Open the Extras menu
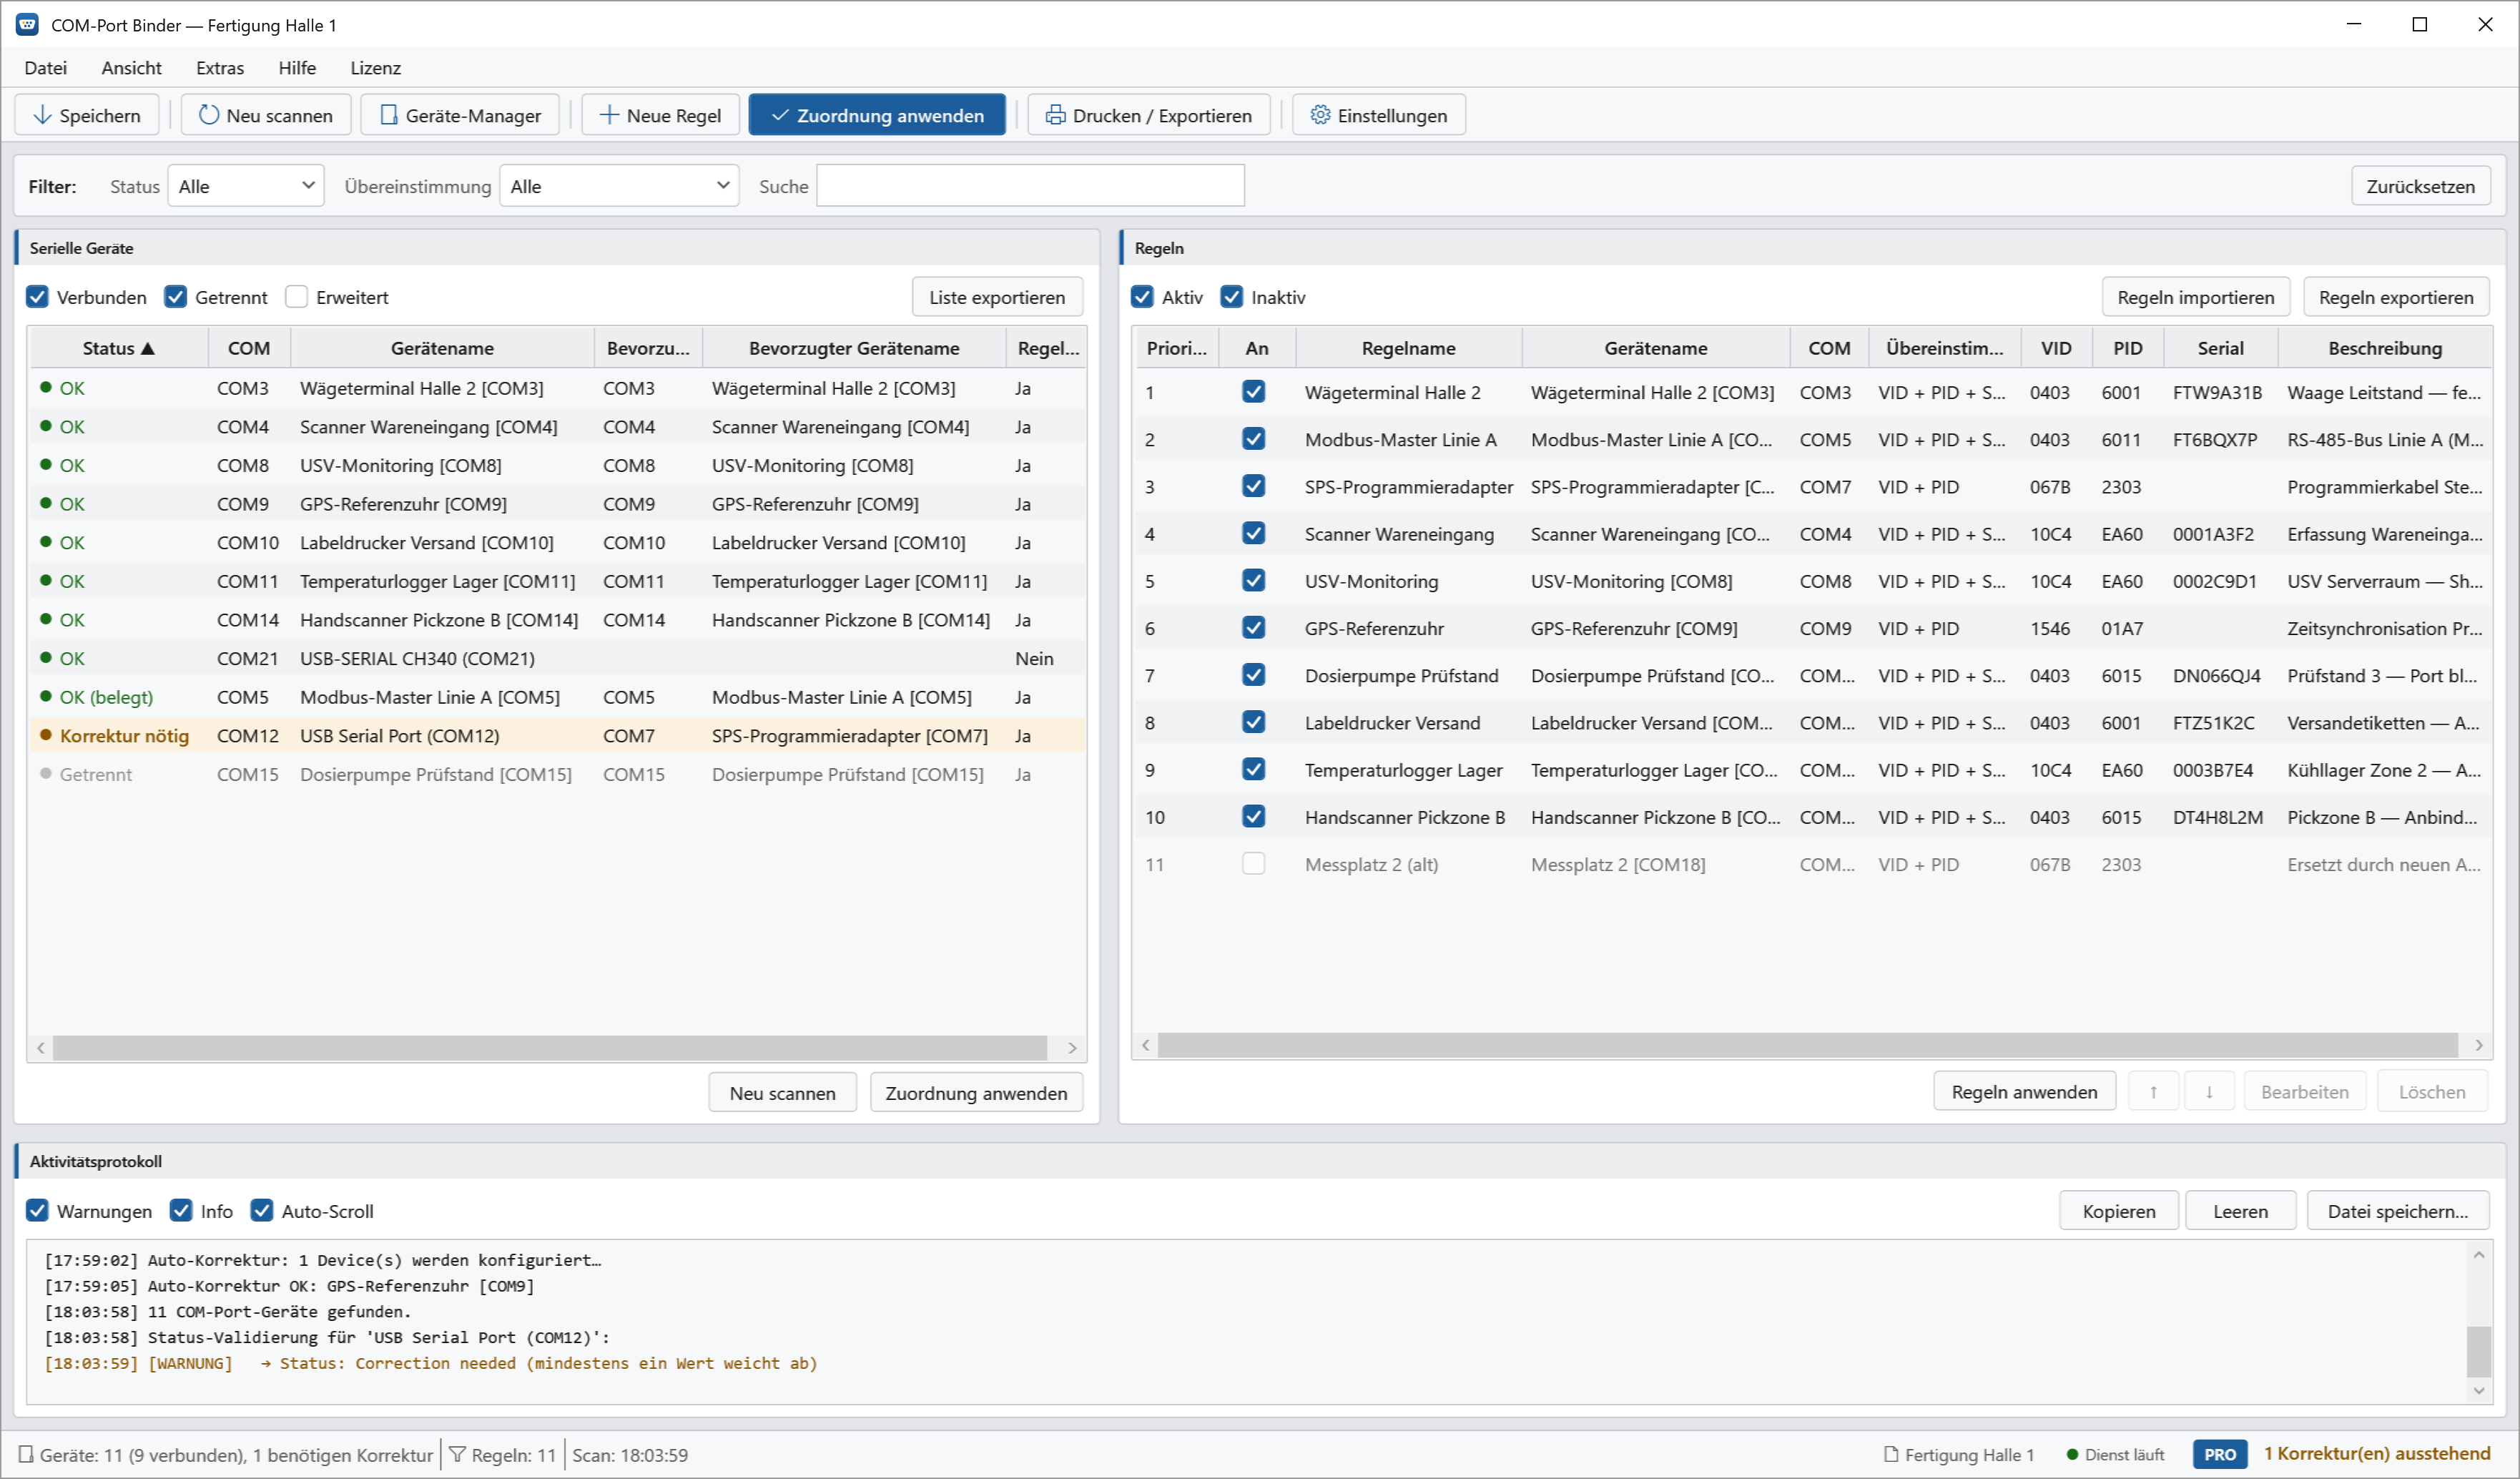This screenshot has height=1479, width=2520. click(220, 68)
